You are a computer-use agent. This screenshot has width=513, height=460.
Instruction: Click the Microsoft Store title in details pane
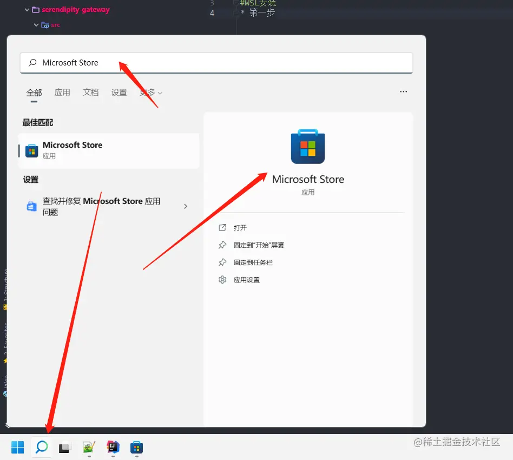point(308,179)
